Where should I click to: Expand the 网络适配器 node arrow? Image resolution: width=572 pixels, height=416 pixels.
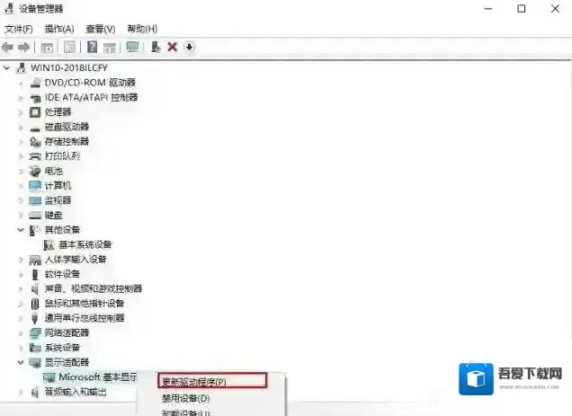(21, 332)
